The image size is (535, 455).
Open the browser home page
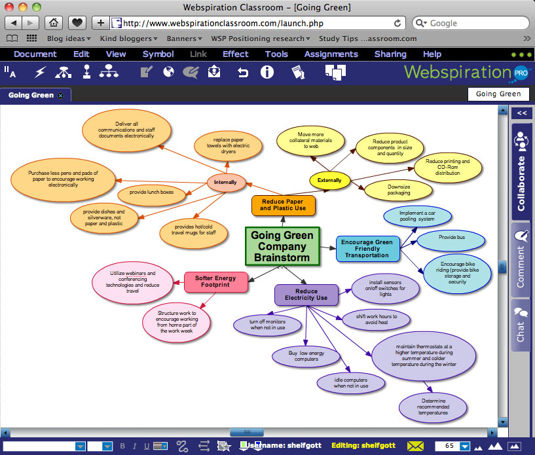[54, 23]
